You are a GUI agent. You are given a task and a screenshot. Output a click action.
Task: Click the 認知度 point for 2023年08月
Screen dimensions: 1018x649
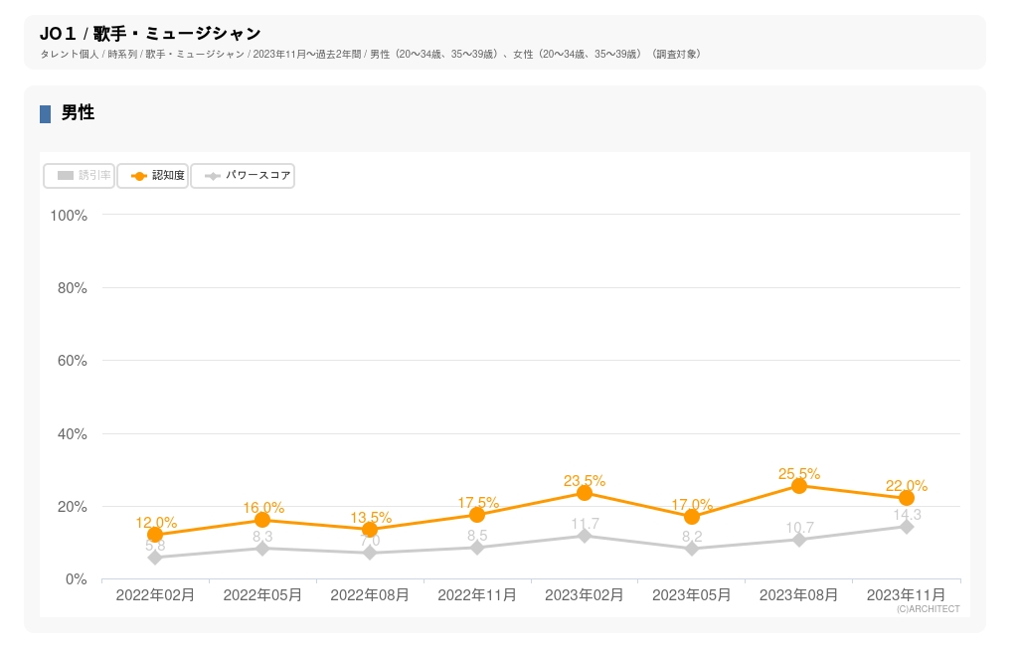799,485
